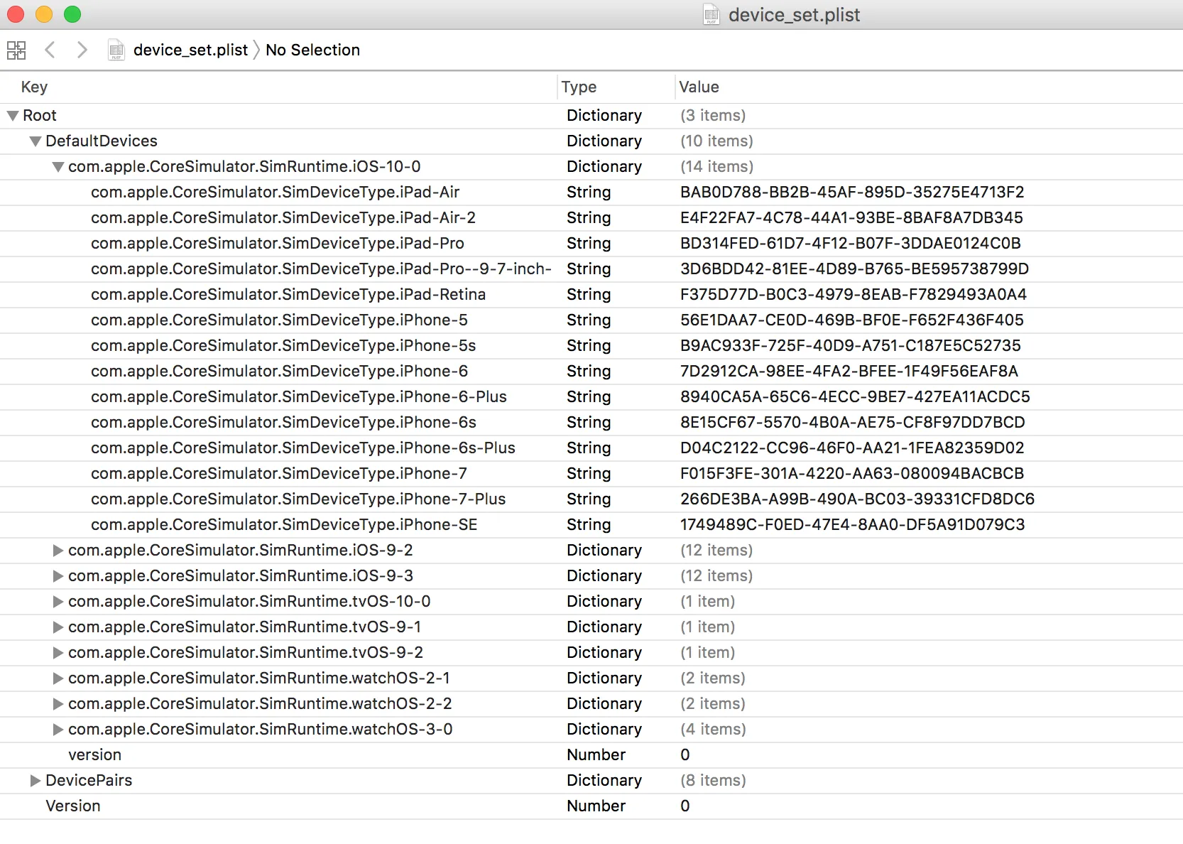Select the iPad-Pro--9-7-inch- key
The height and width of the screenshot is (844, 1183).
click(x=321, y=269)
